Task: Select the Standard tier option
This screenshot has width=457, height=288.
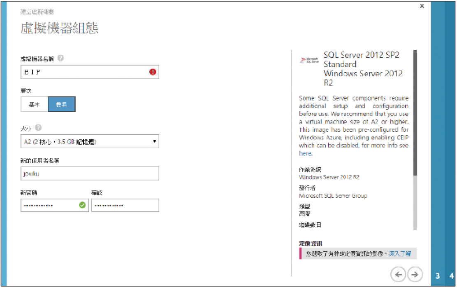Action: pyautogui.click(x=62, y=105)
